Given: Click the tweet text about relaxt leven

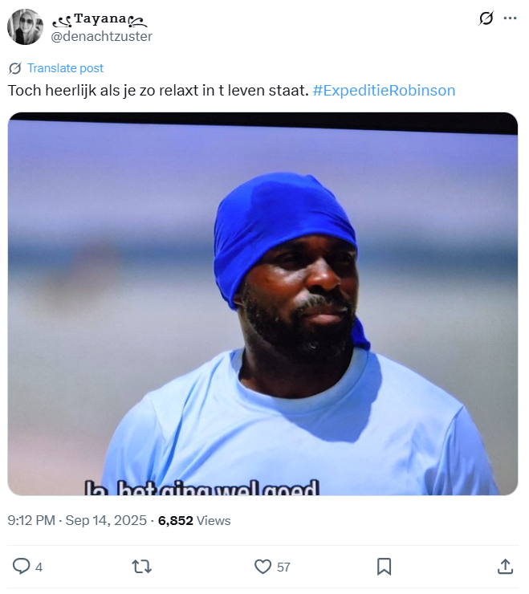Looking at the screenshot, I should click(x=158, y=91).
